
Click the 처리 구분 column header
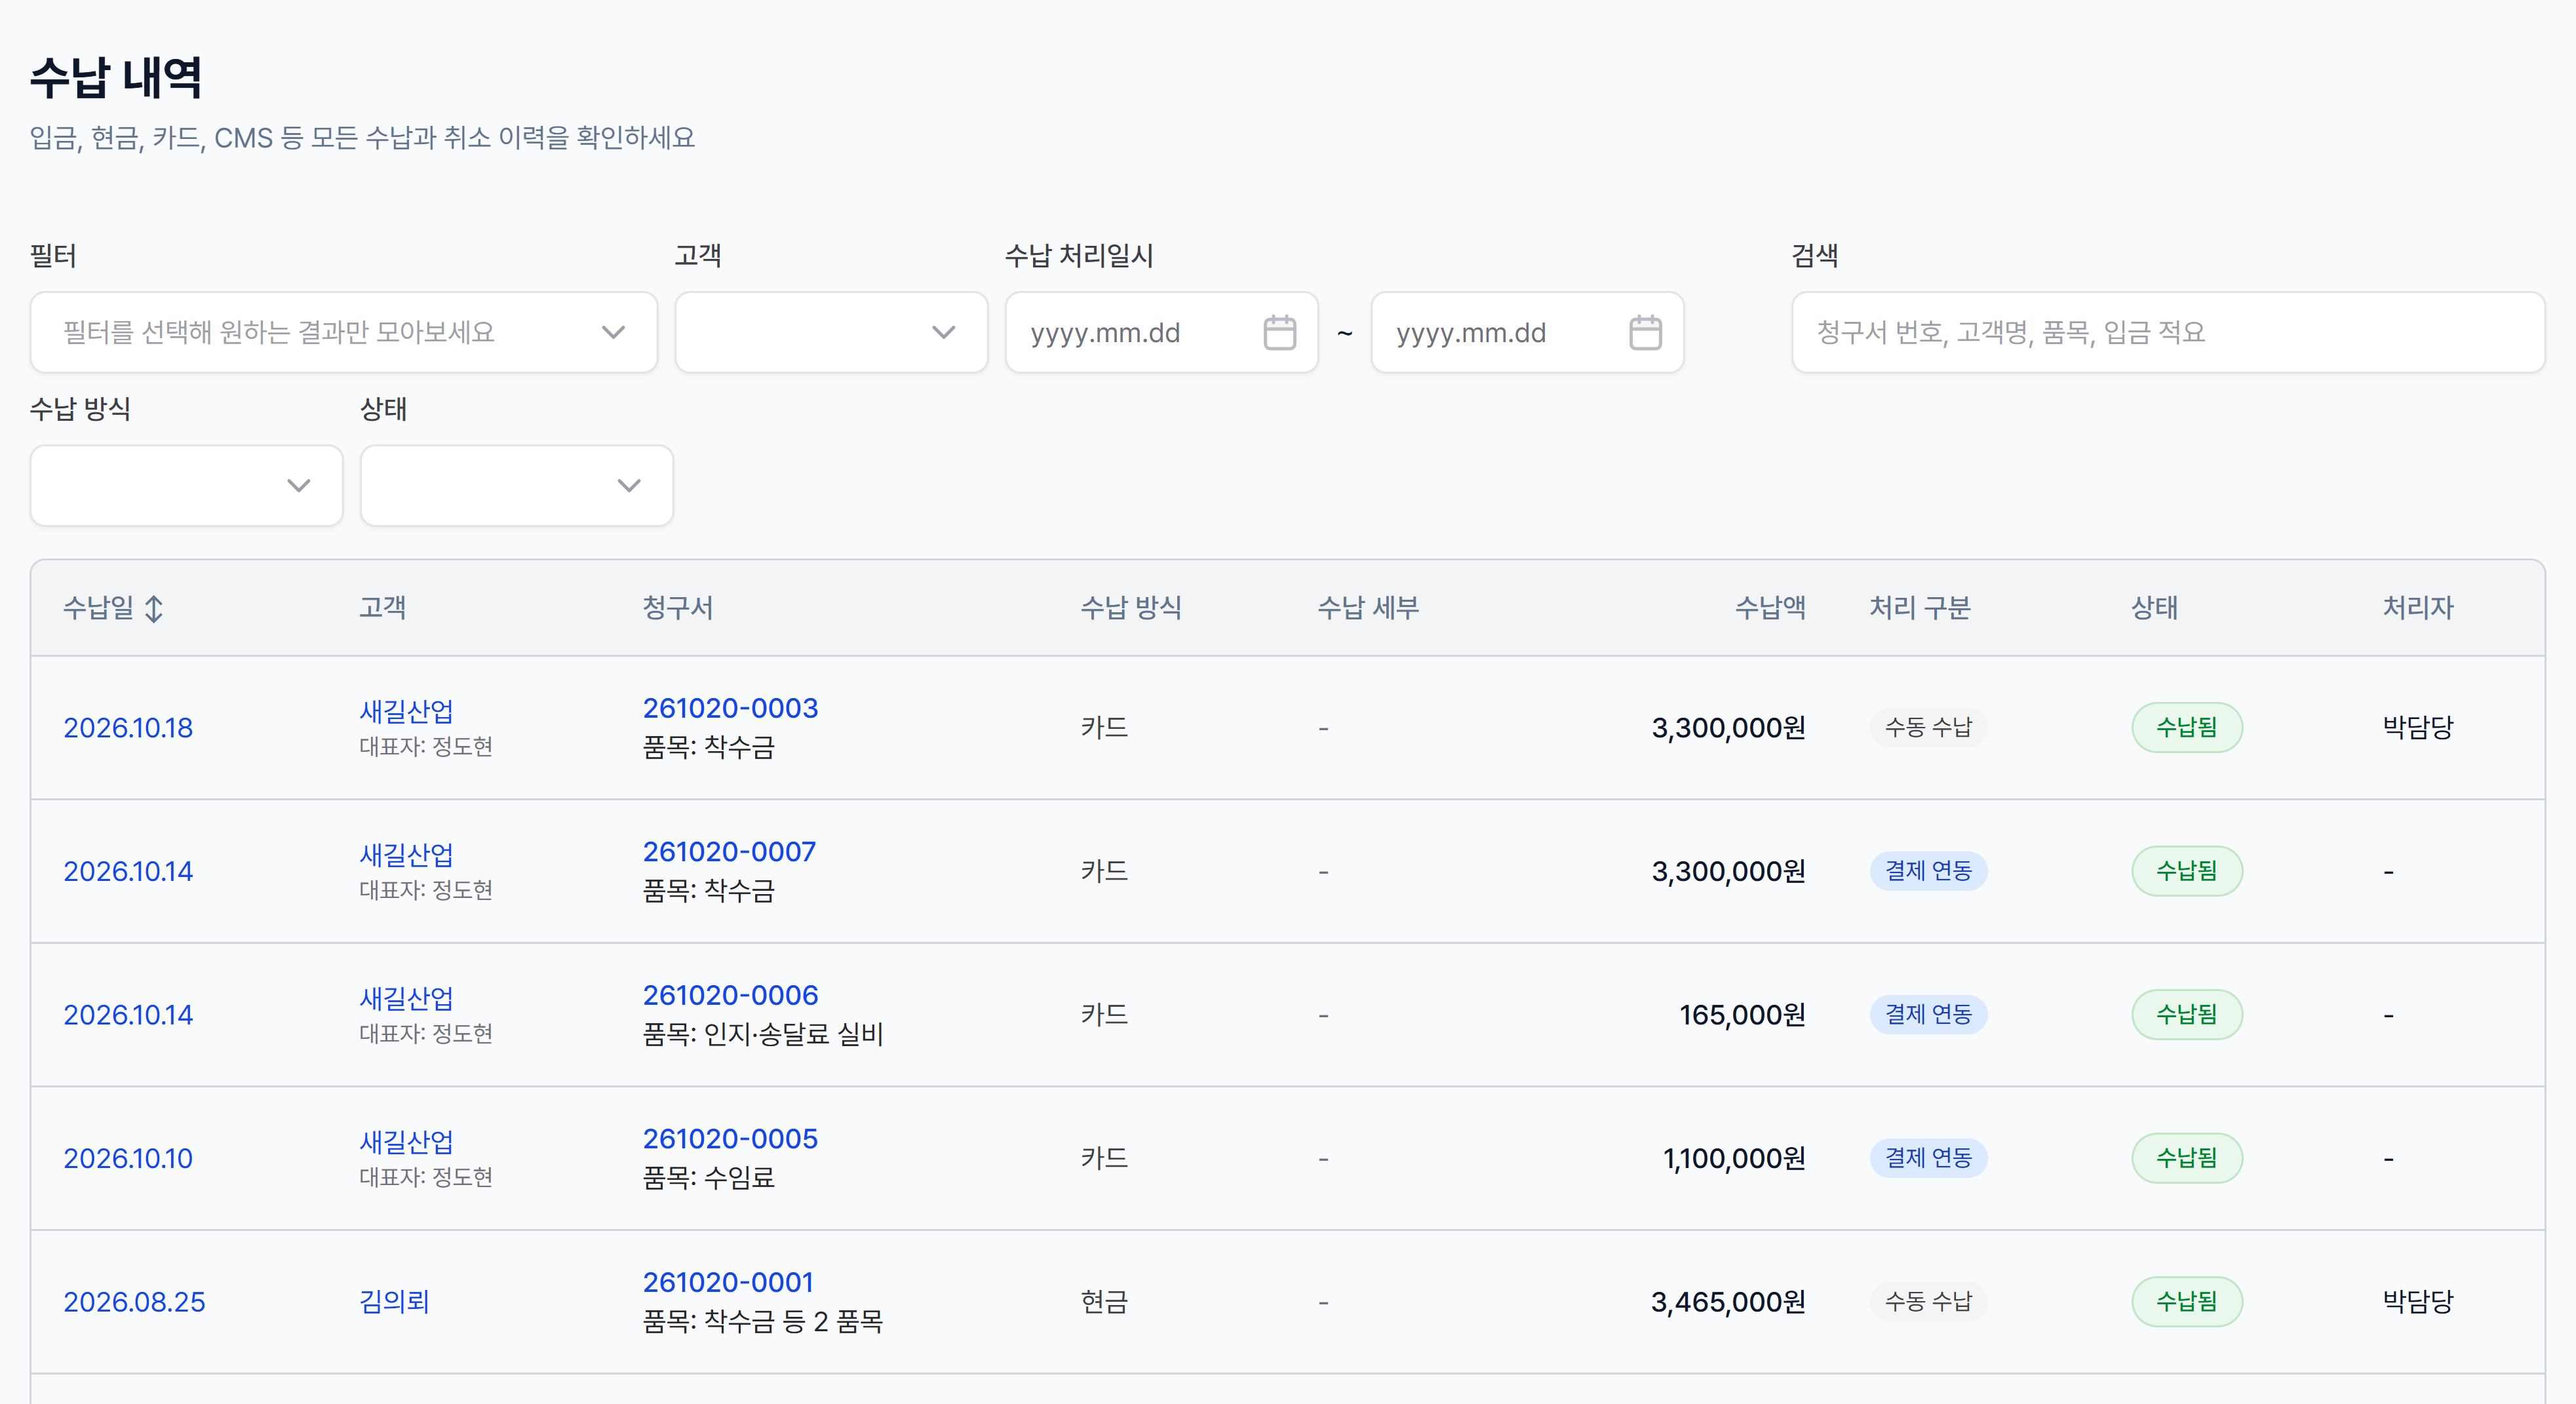click(1920, 608)
